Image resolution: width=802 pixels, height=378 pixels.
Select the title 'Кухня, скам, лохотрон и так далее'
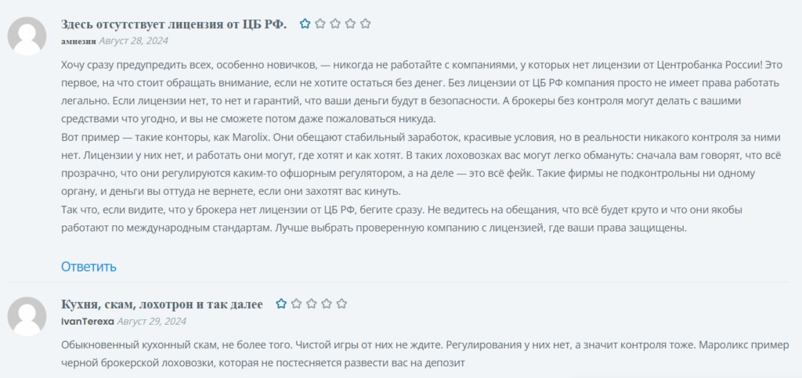click(161, 304)
